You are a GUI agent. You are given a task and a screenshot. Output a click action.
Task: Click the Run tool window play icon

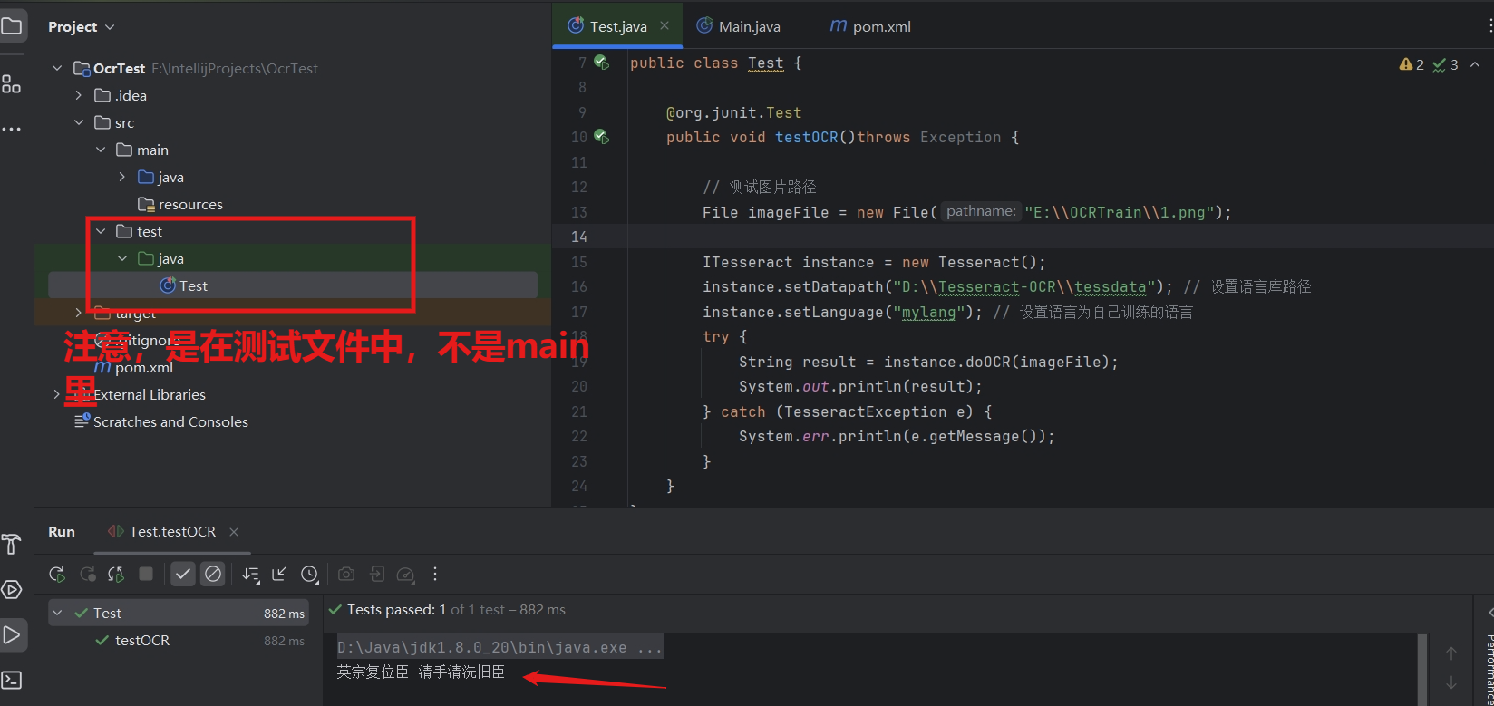pos(12,634)
